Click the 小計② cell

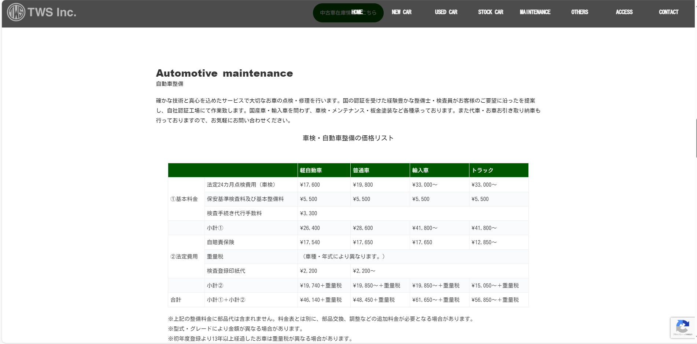coord(251,286)
